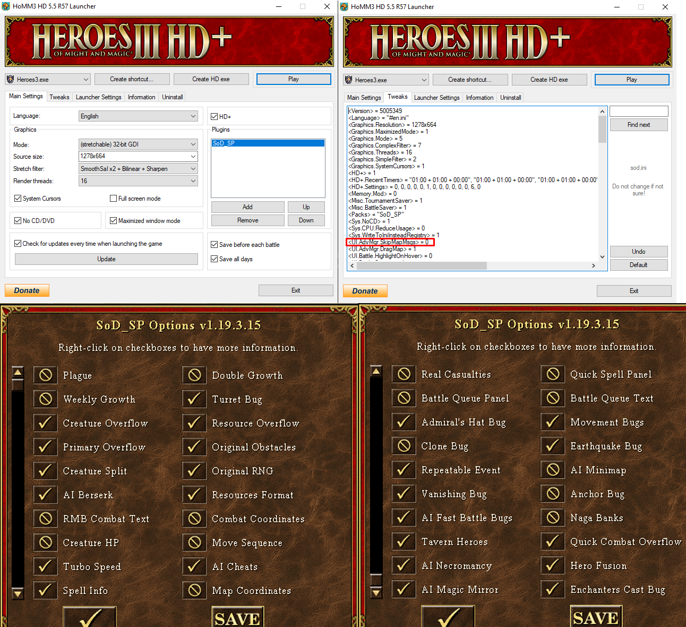Toggle Save all days checkbox
The image size is (686, 627).
[x=215, y=259]
